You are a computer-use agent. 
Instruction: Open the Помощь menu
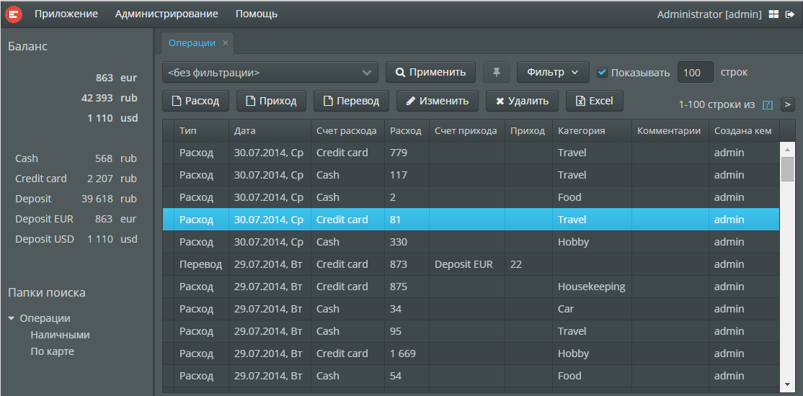257,14
